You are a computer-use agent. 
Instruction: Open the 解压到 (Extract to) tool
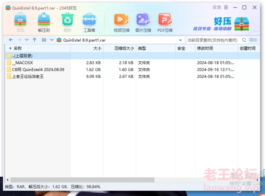tap(44, 22)
